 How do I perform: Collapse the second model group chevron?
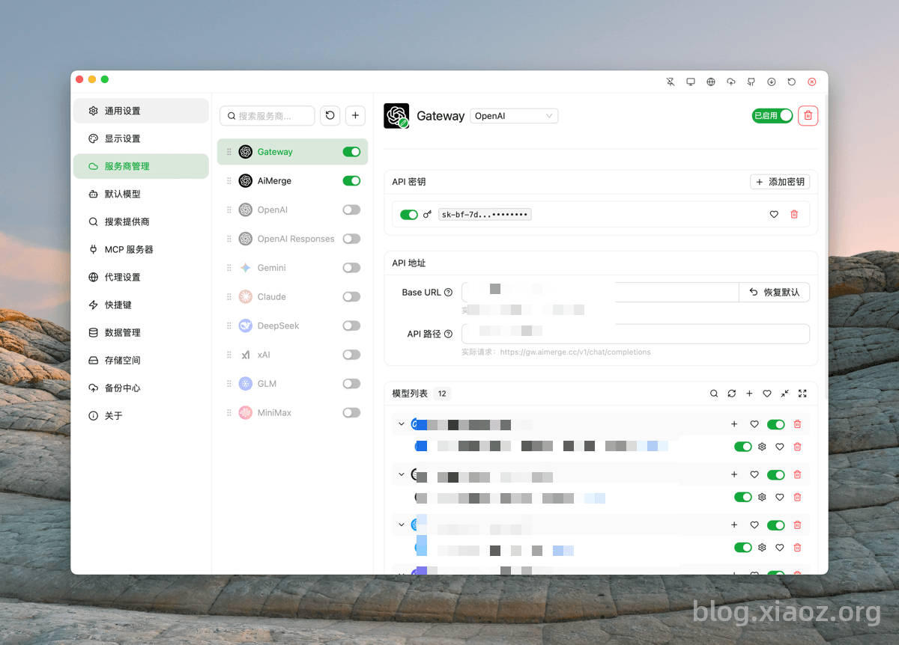click(x=402, y=474)
